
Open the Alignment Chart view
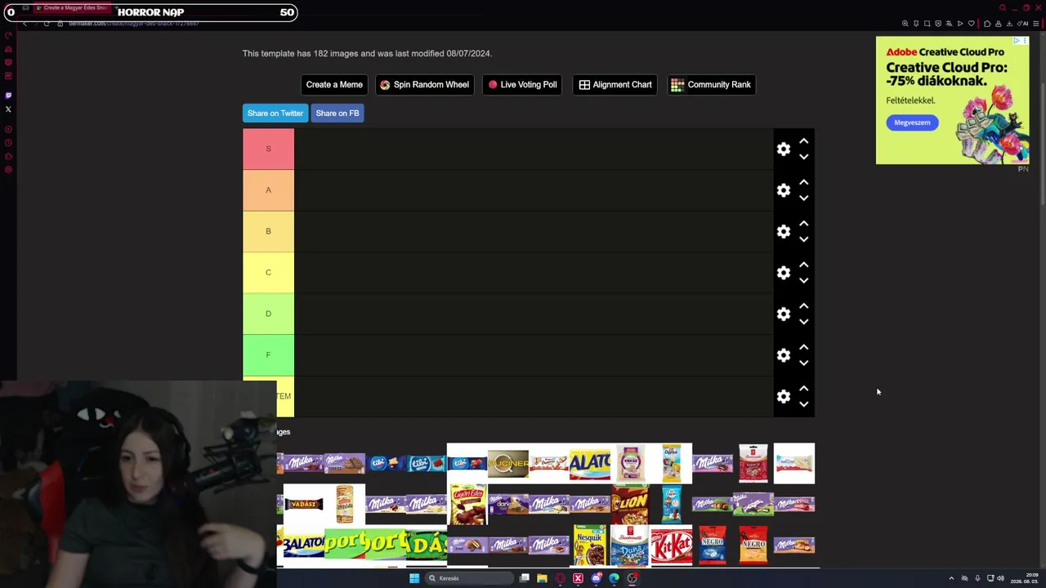pos(615,85)
